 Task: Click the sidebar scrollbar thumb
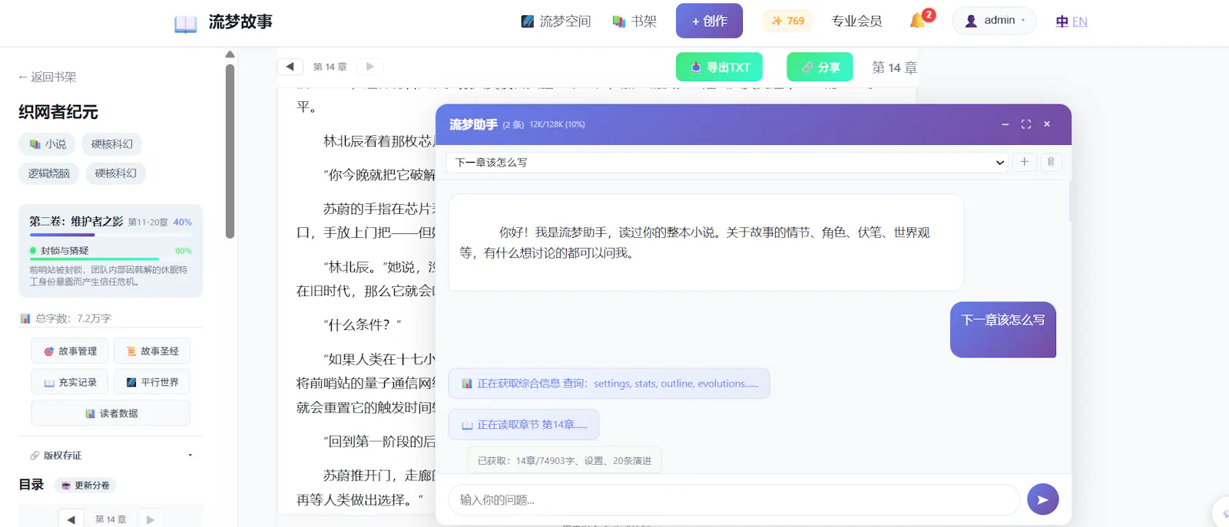(x=230, y=151)
